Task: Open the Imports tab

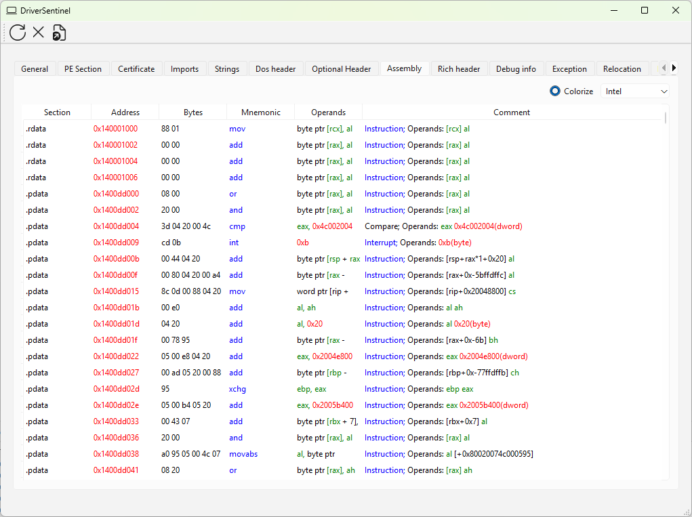Action: tap(184, 69)
